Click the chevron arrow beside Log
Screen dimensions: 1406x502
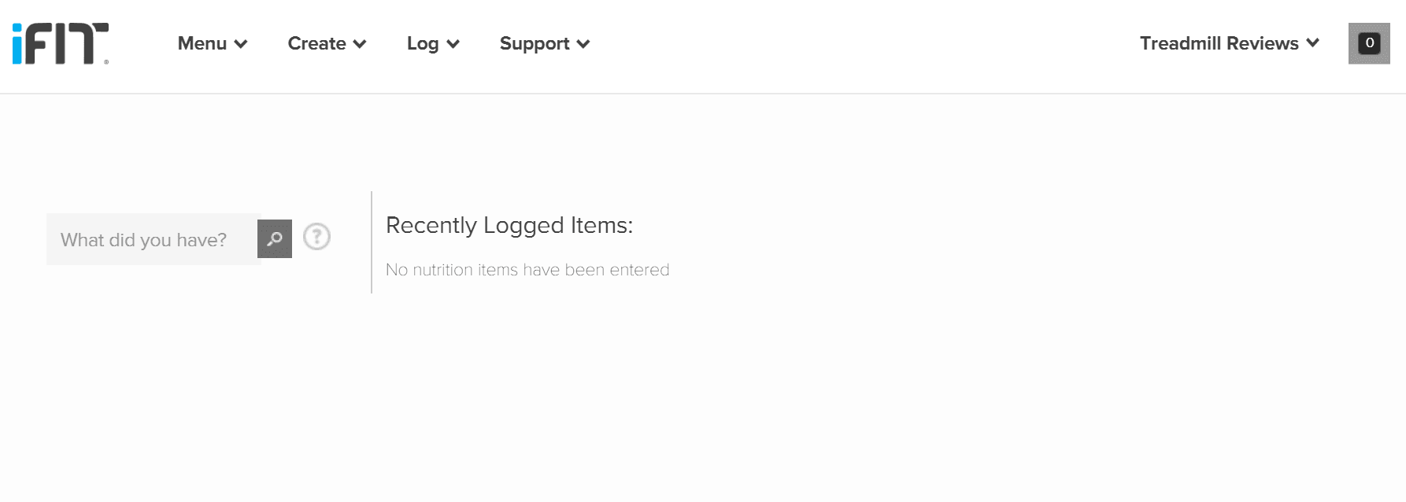point(453,44)
